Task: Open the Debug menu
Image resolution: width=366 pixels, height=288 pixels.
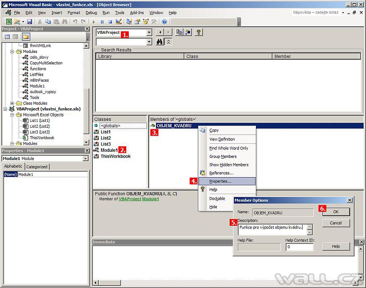Action: tap(91, 13)
